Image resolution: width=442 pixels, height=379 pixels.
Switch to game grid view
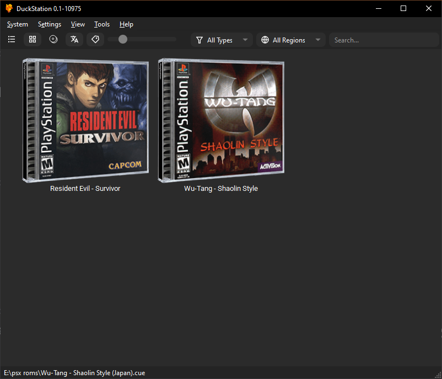click(x=33, y=40)
